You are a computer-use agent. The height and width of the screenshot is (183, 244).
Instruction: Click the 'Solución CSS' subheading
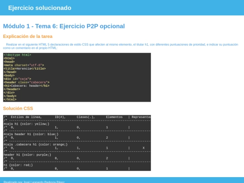pos(18,108)
